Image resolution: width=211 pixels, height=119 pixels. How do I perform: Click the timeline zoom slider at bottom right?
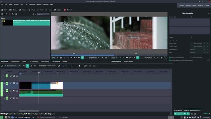pyautogui.click(x=206, y=114)
